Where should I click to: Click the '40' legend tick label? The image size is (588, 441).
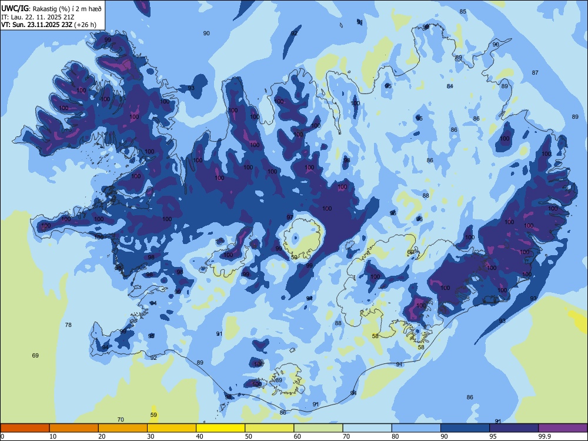(199, 436)
